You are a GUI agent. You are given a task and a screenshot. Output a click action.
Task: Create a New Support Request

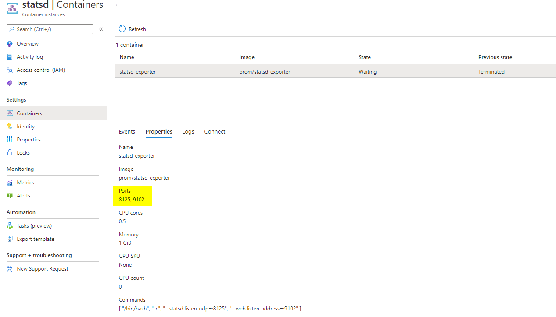point(43,268)
